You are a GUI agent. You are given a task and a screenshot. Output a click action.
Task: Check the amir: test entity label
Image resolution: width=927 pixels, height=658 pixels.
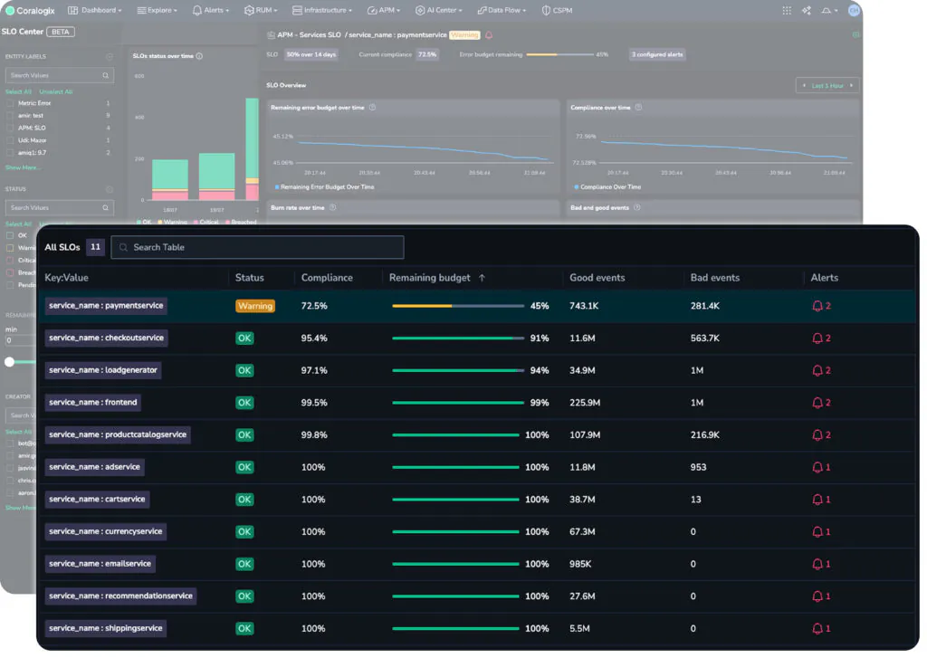(9, 116)
